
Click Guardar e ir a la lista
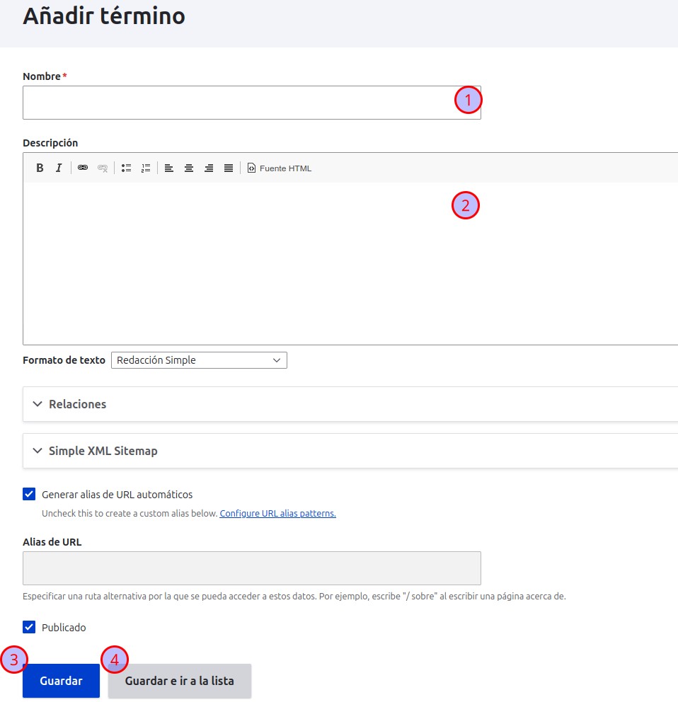tap(179, 681)
